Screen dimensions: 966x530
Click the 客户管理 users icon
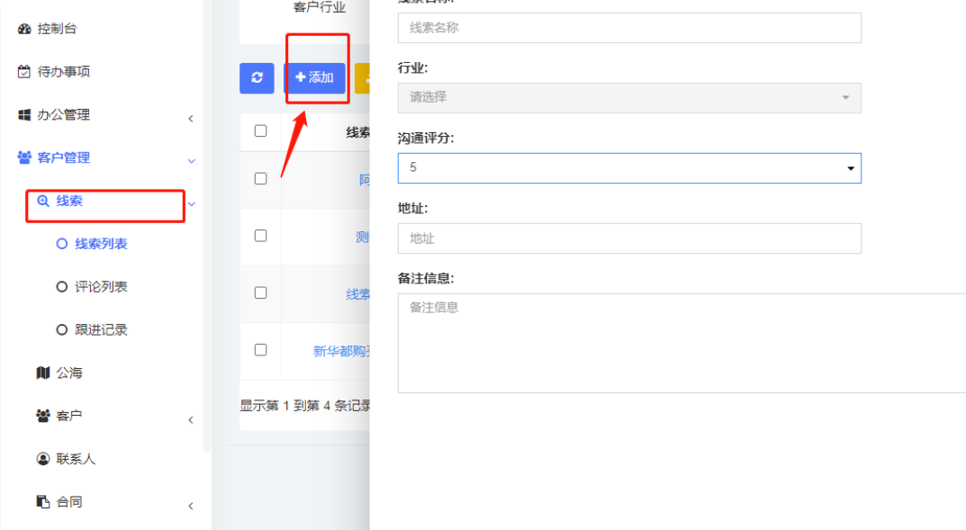(x=24, y=158)
